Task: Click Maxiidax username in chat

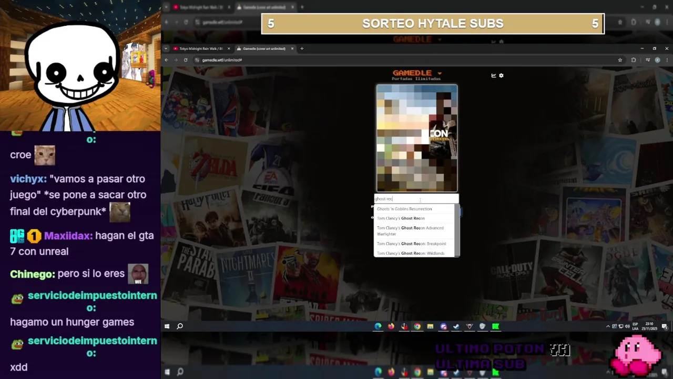Action: coord(67,236)
